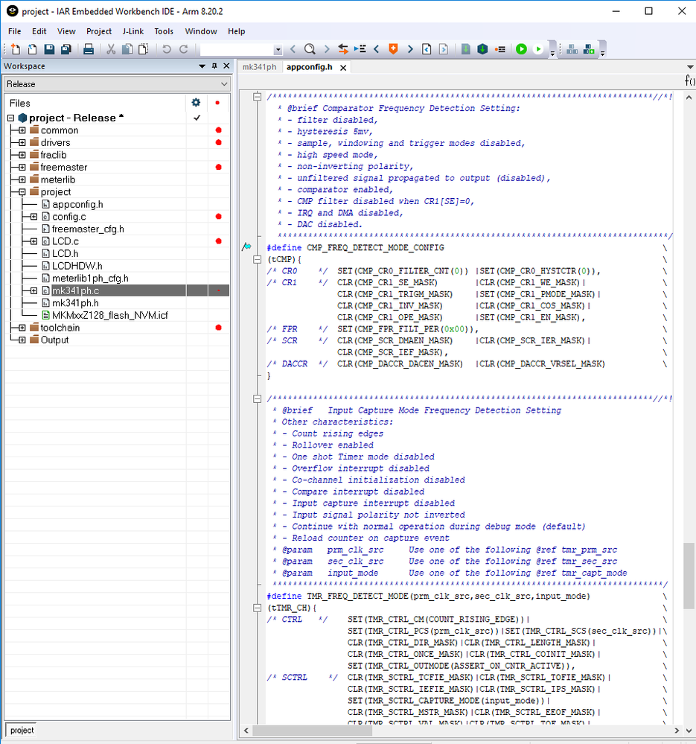
Task: Collapse the comment block fold marker
Action: [257, 96]
